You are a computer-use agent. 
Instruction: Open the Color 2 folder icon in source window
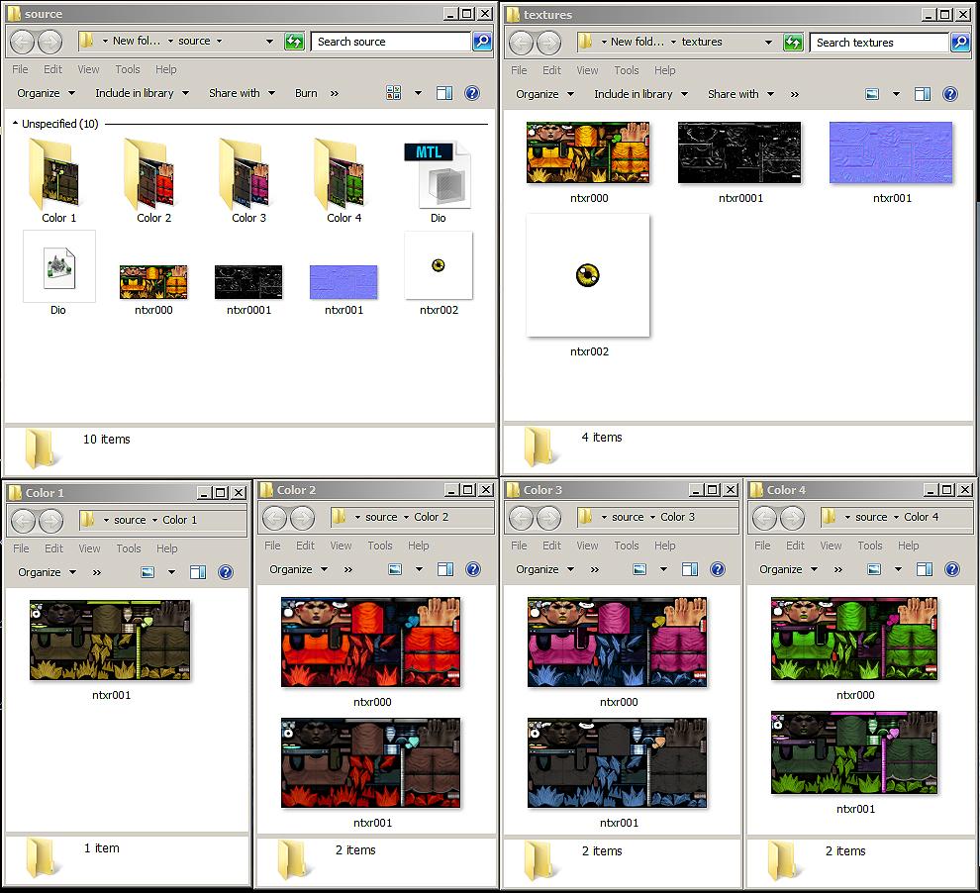point(150,174)
